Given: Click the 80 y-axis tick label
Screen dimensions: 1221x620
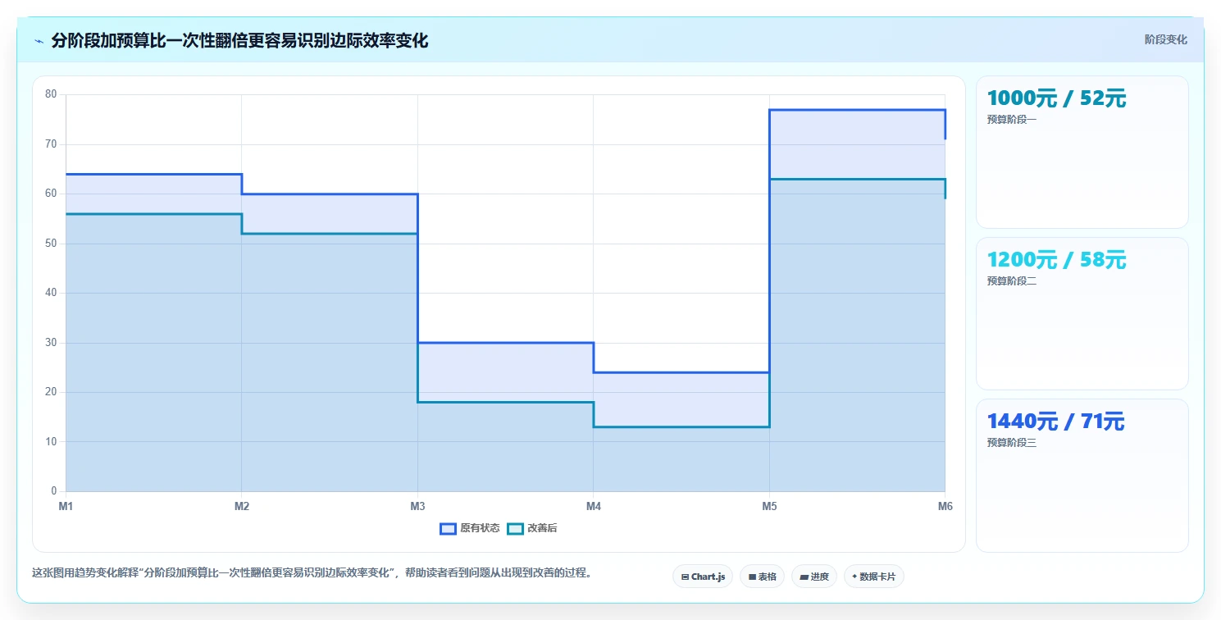Looking at the screenshot, I should [x=51, y=94].
